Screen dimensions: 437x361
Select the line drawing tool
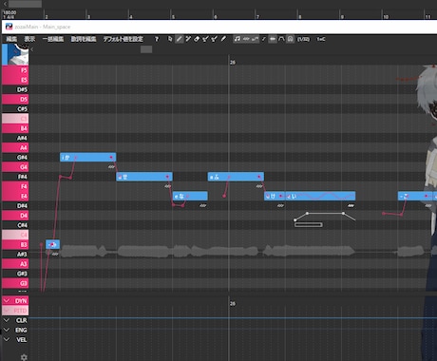[188, 39]
